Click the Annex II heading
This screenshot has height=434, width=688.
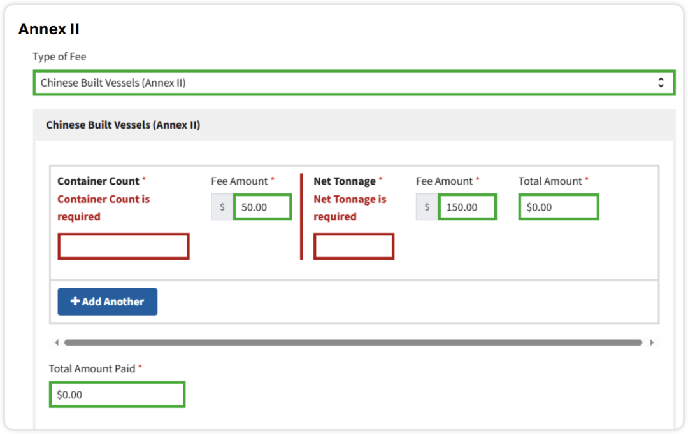(x=49, y=29)
